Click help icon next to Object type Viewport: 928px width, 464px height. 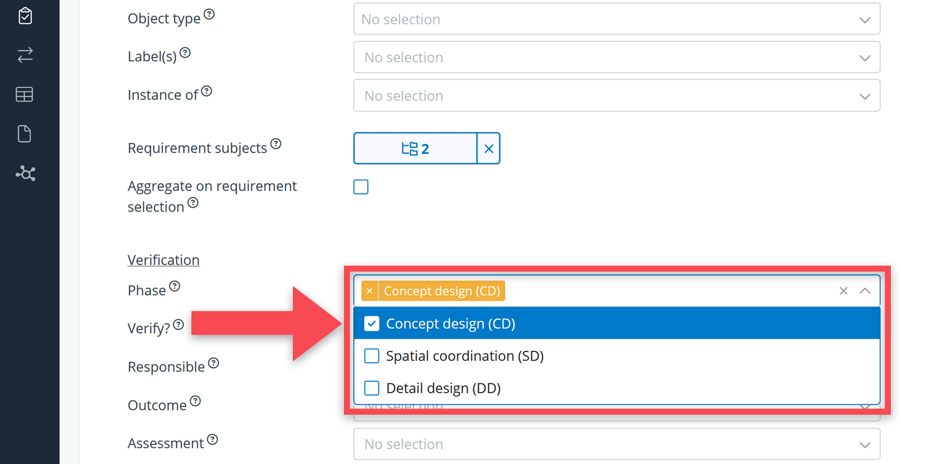pos(209,14)
